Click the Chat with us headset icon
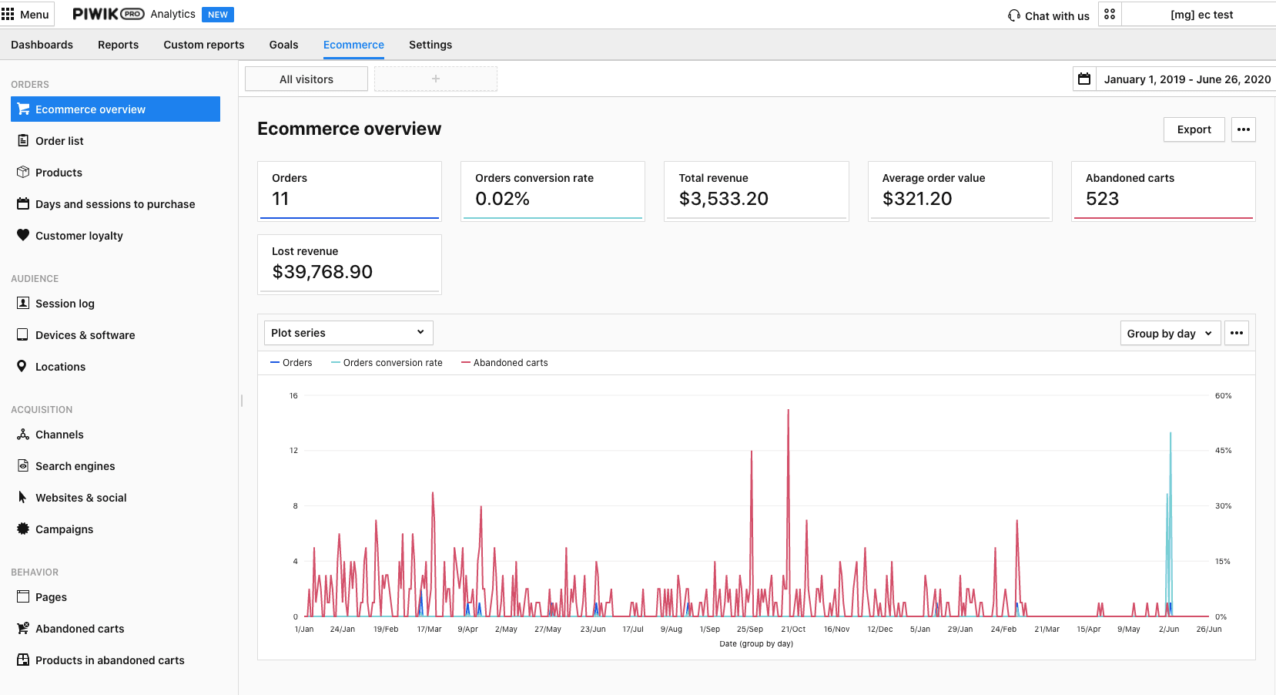The height and width of the screenshot is (695, 1276). [x=1014, y=16]
